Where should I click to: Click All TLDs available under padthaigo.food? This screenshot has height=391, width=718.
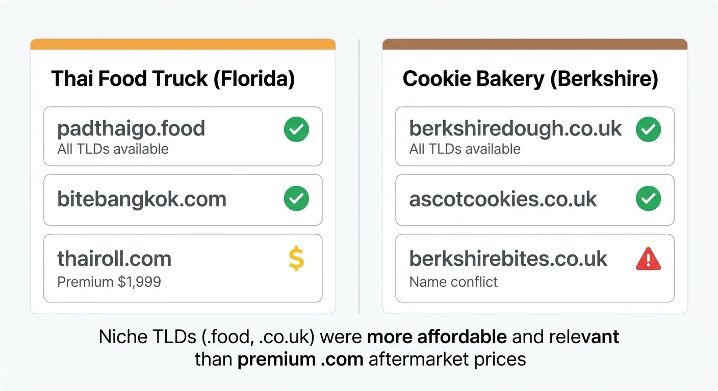113,149
